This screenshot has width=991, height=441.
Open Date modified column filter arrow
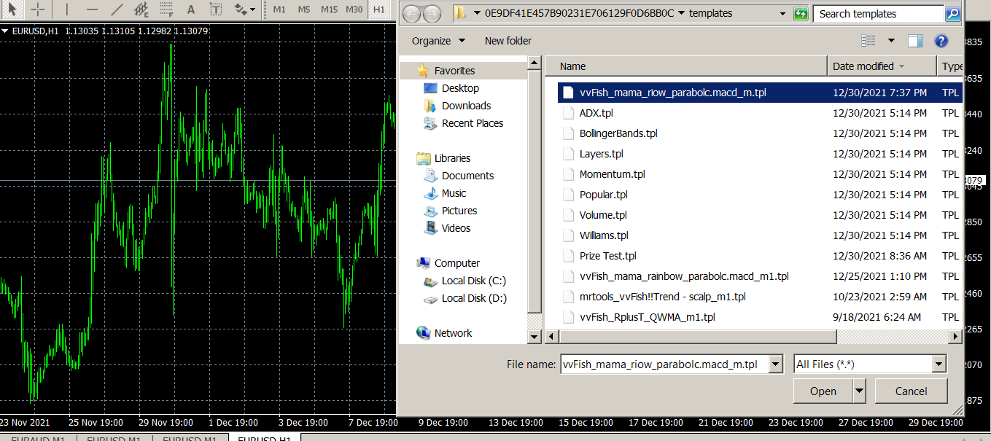click(903, 66)
